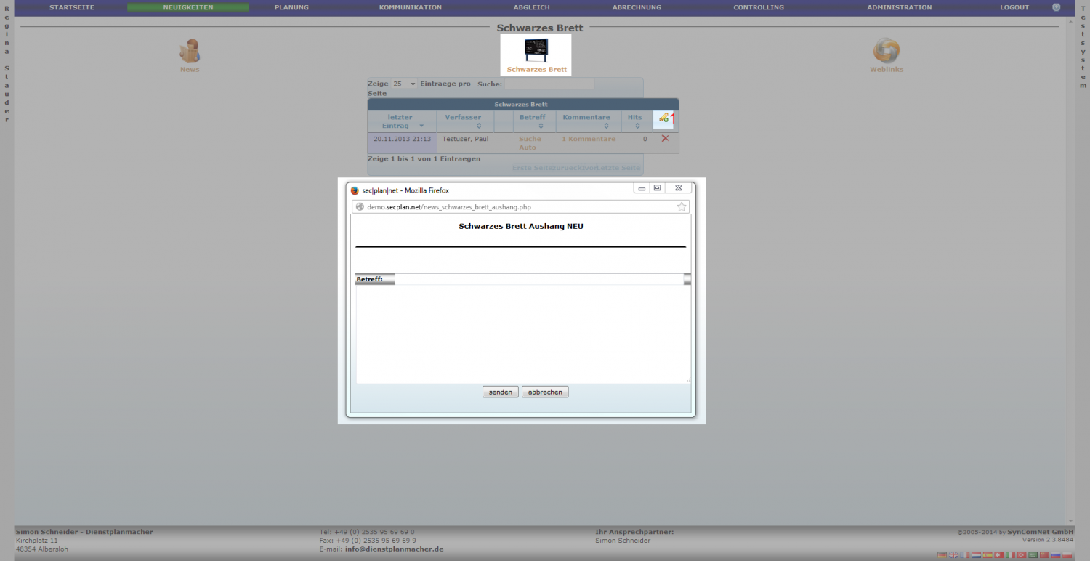Switch language to Saudi Arabian flag
The image size is (1090, 561).
pos(1033,555)
